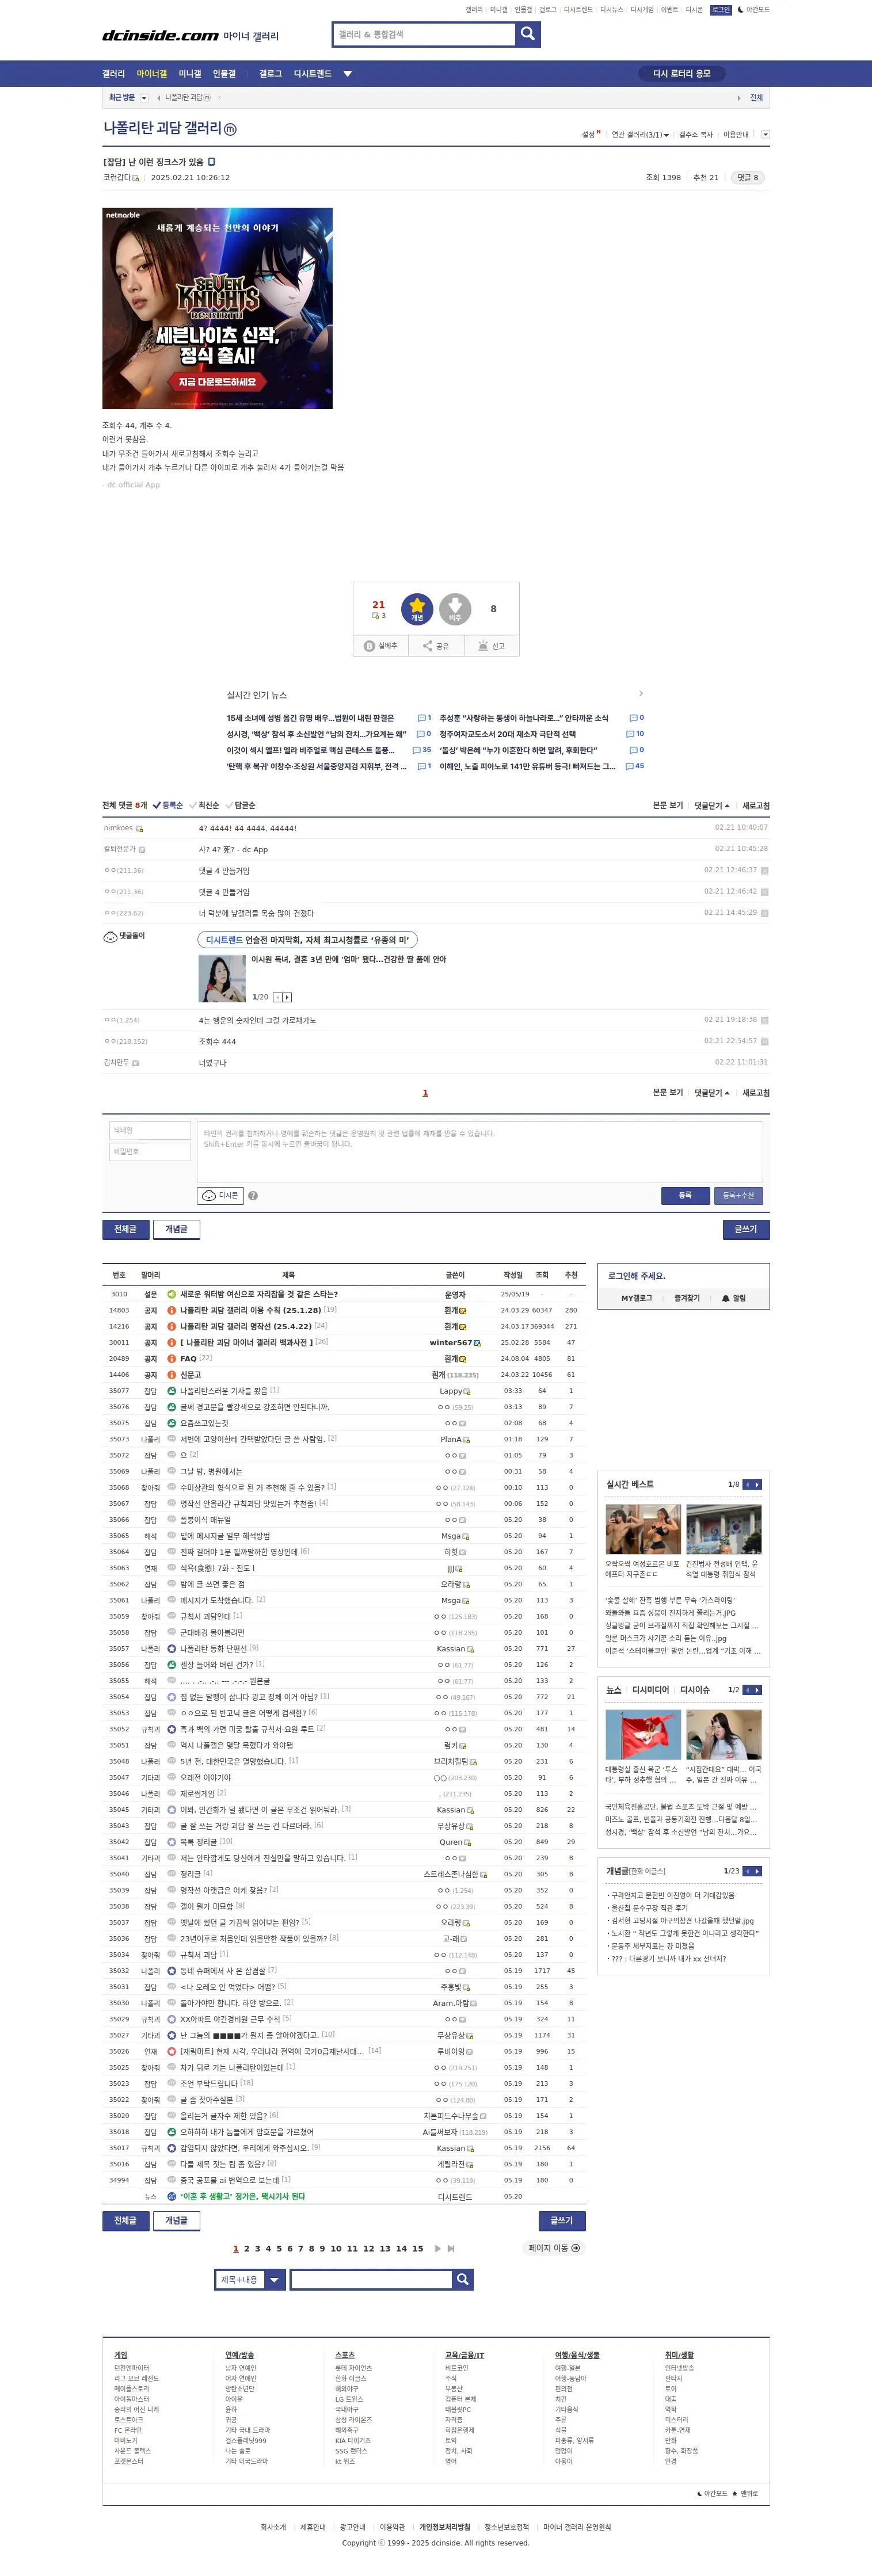This screenshot has width=872, height=2576.
Task: Click the 등록 comment submit button
Action: click(685, 1195)
